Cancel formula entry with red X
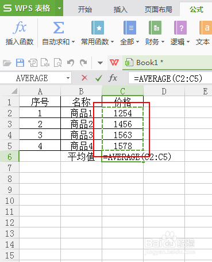Image resolution: width=212 pixels, height=262 pixels. [x=84, y=78]
